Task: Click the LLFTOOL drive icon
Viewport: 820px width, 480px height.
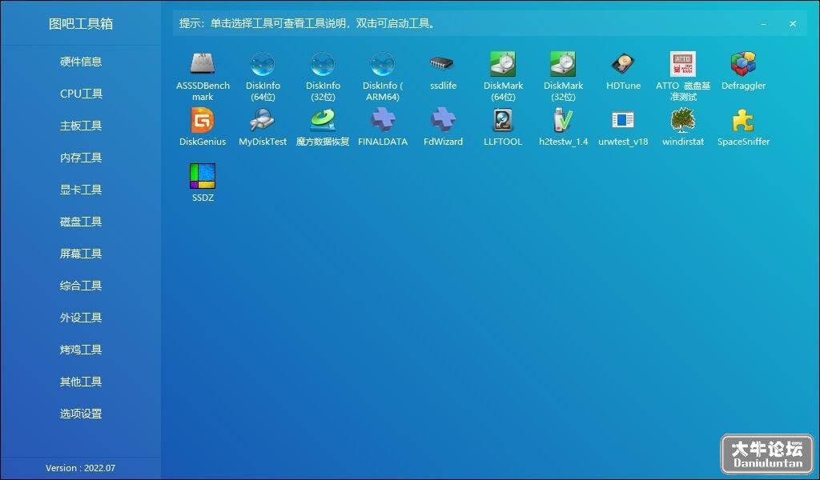Action: [x=503, y=120]
